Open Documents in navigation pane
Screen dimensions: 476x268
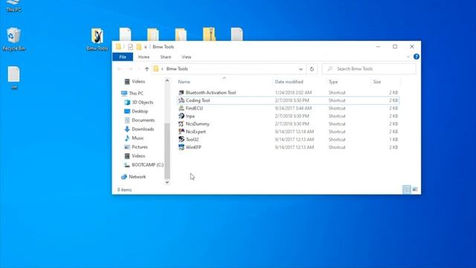pyautogui.click(x=140, y=120)
